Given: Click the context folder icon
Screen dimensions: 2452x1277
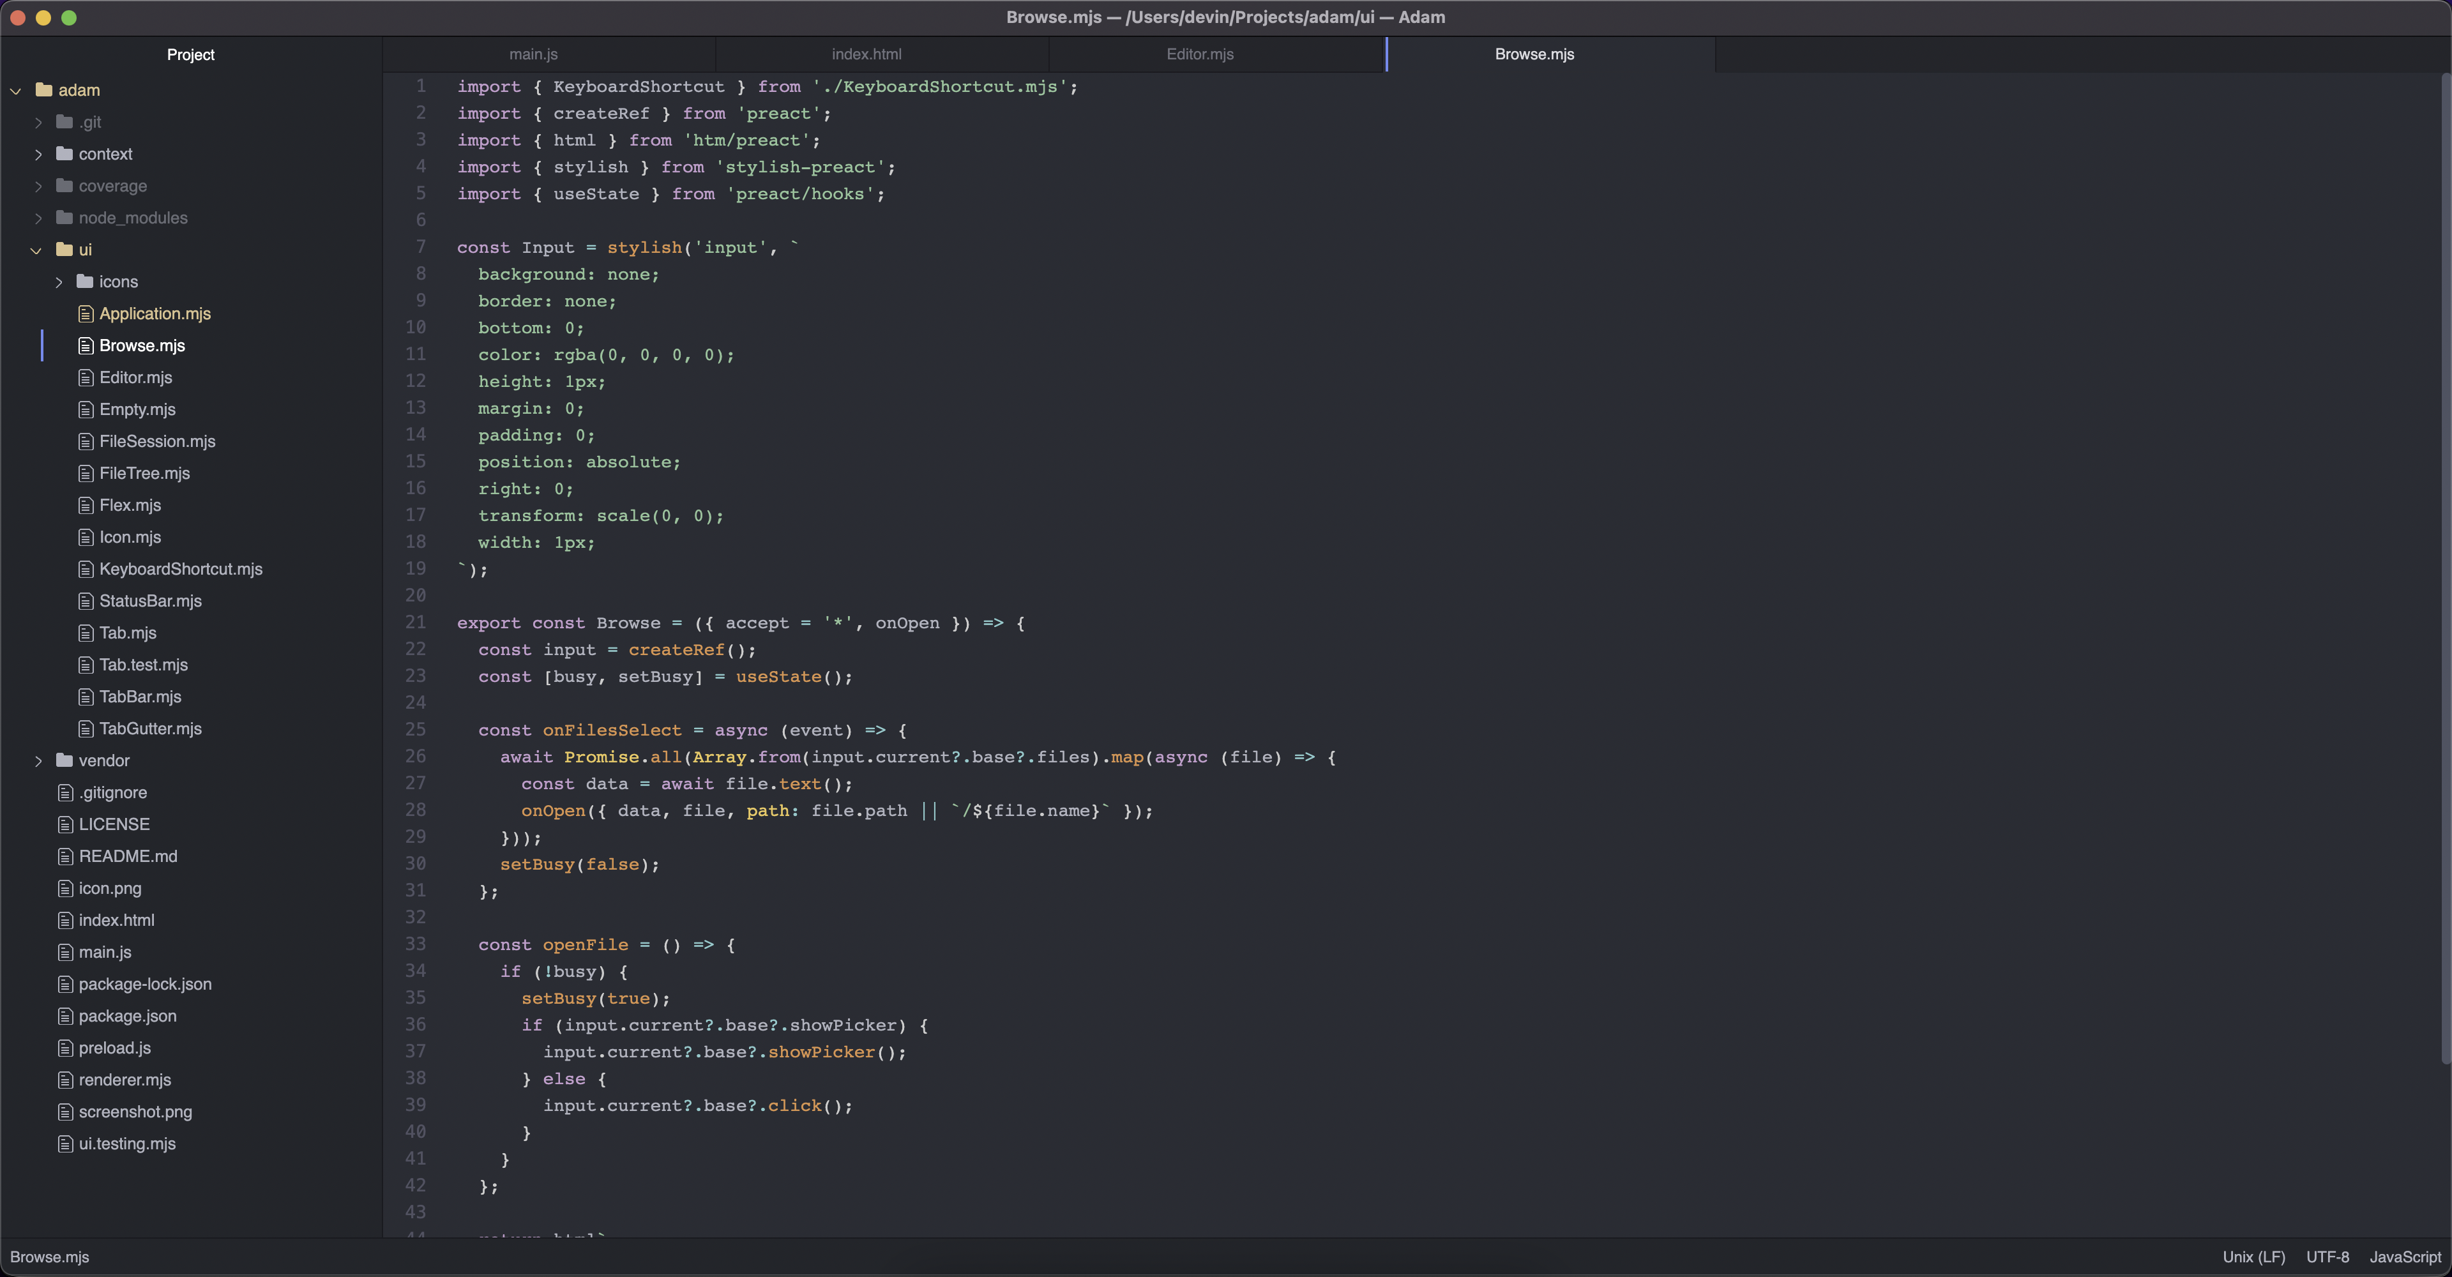Looking at the screenshot, I should (x=64, y=153).
